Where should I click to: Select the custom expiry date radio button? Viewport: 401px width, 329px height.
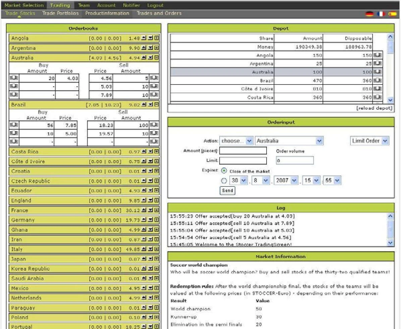pos(224,181)
